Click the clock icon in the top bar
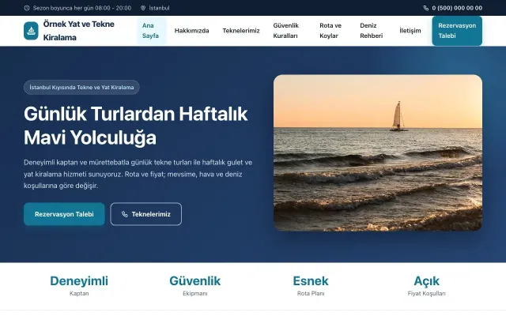The width and height of the screenshot is (506, 316). [x=27, y=8]
